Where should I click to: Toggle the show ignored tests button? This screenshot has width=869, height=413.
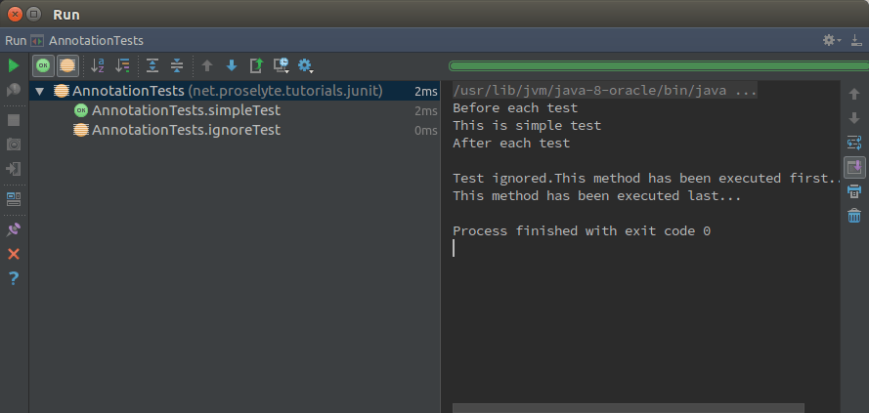pyautogui.click(x=67, y=65)
